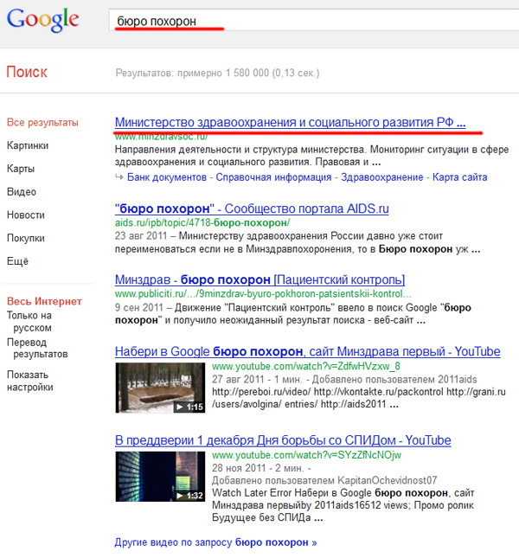Image resolution: width=519 pixels, height=558 pixels.
Task: Click the search box with 'бюро похорон'
Action: (x=311, y=20)
